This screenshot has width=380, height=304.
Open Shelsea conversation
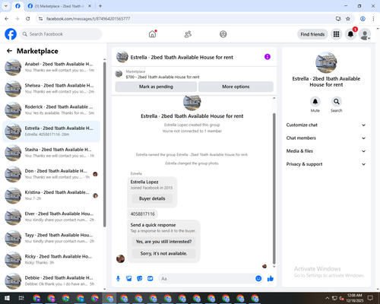click(51, 89)
